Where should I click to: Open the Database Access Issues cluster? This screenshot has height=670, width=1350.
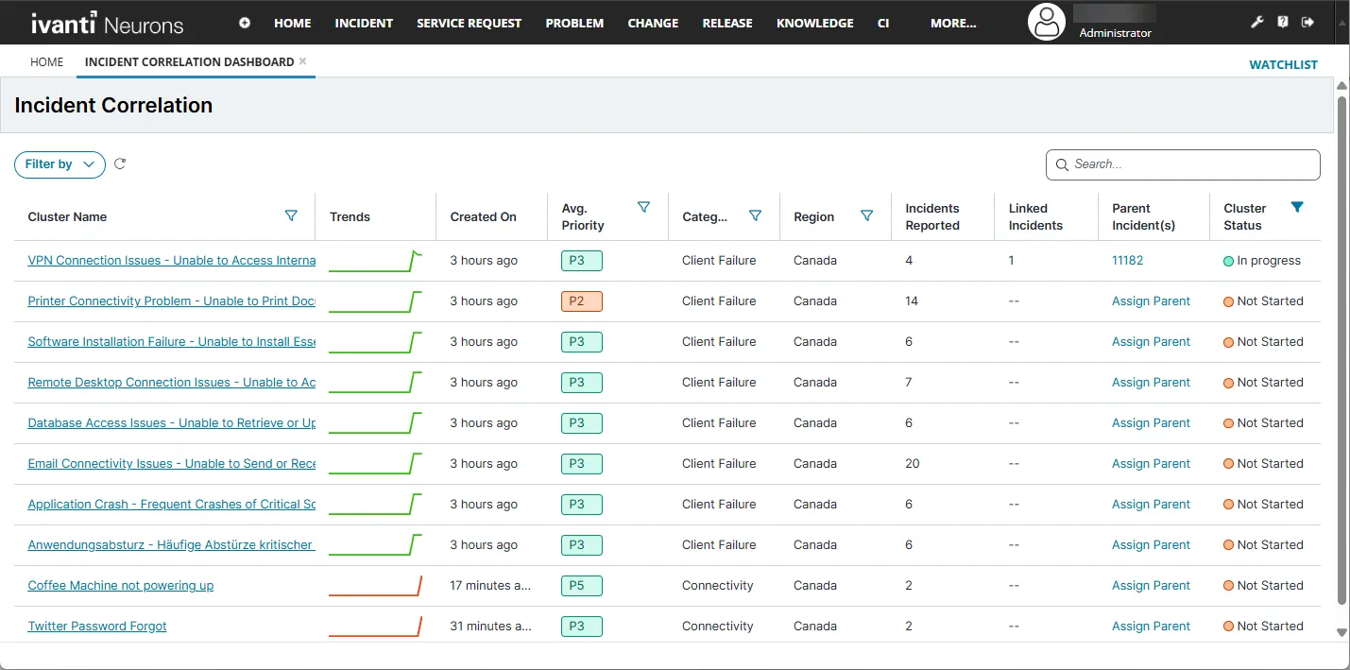tap(172, 423)
